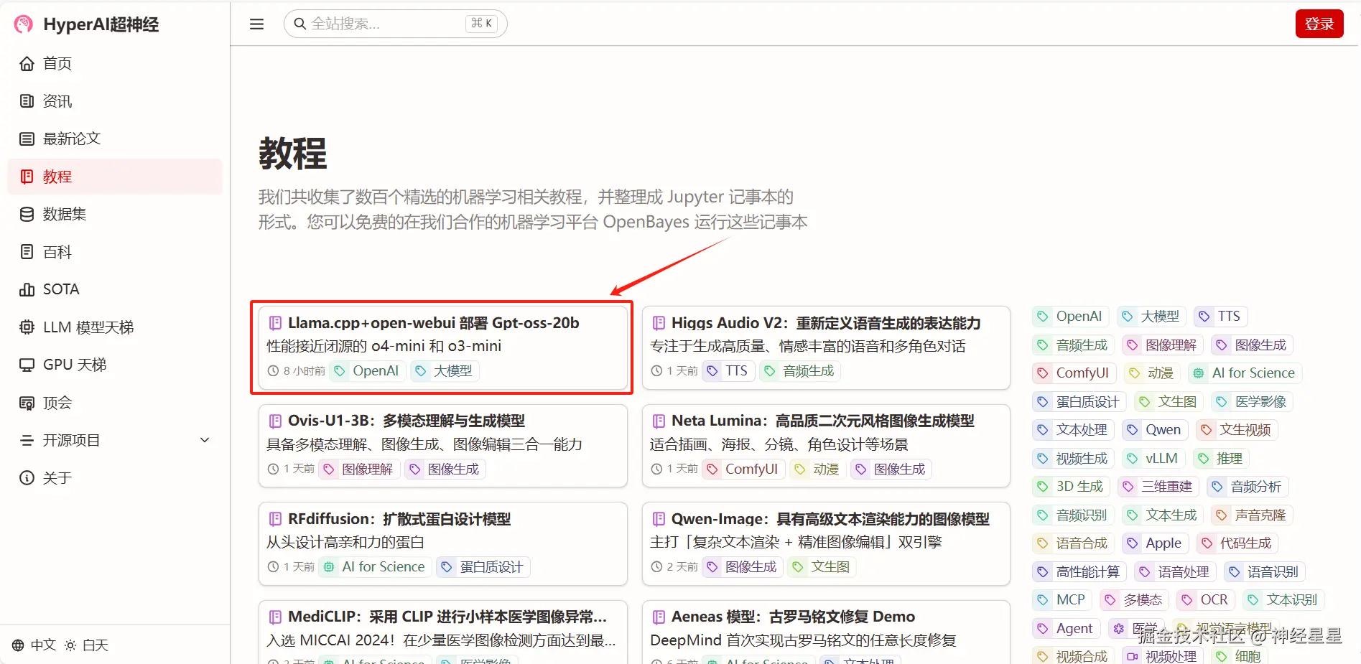The height and width of the screenshot is (664, 1361).
Task: Open the Higgs Audio V2 tutorial title
Action: [x=826, y=323]
